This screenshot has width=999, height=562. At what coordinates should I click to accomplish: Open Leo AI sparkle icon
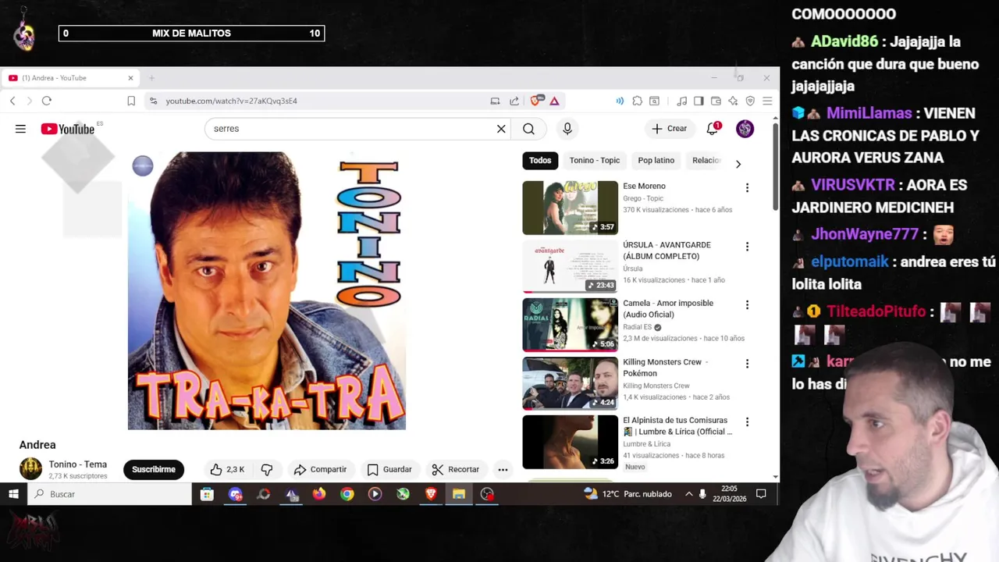733,101
